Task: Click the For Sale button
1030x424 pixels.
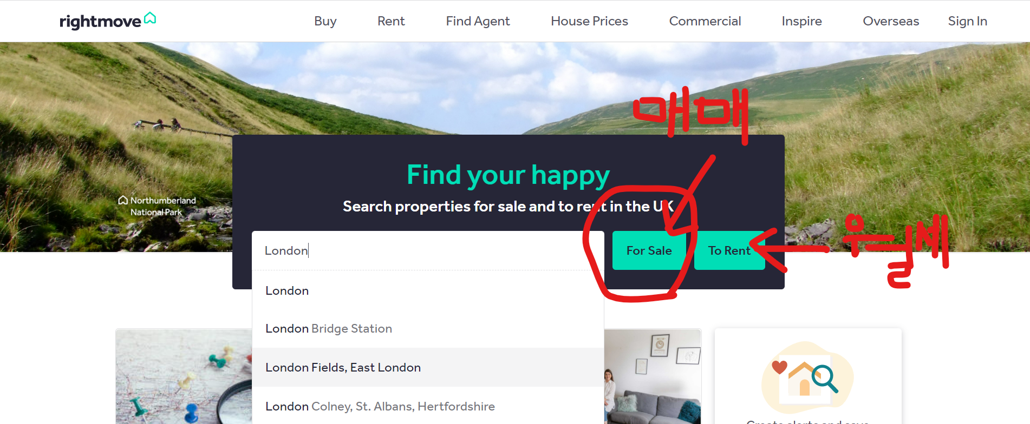Action: tap(649, 250)
